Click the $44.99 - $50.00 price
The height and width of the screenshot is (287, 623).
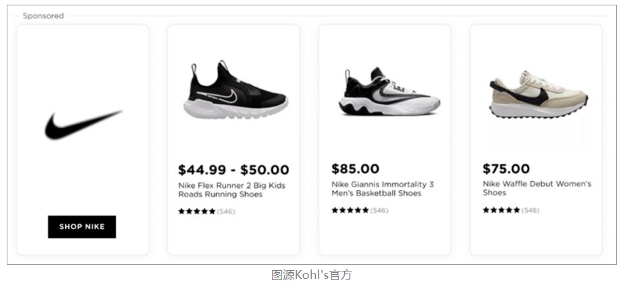pos(234,170)
